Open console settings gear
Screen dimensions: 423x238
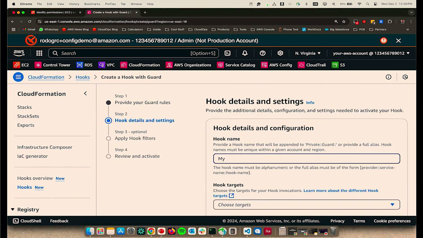point(280,53)
